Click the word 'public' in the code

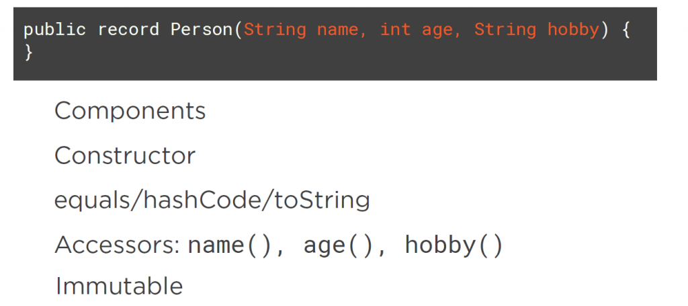pyautogui.click(x=54, y=30)
